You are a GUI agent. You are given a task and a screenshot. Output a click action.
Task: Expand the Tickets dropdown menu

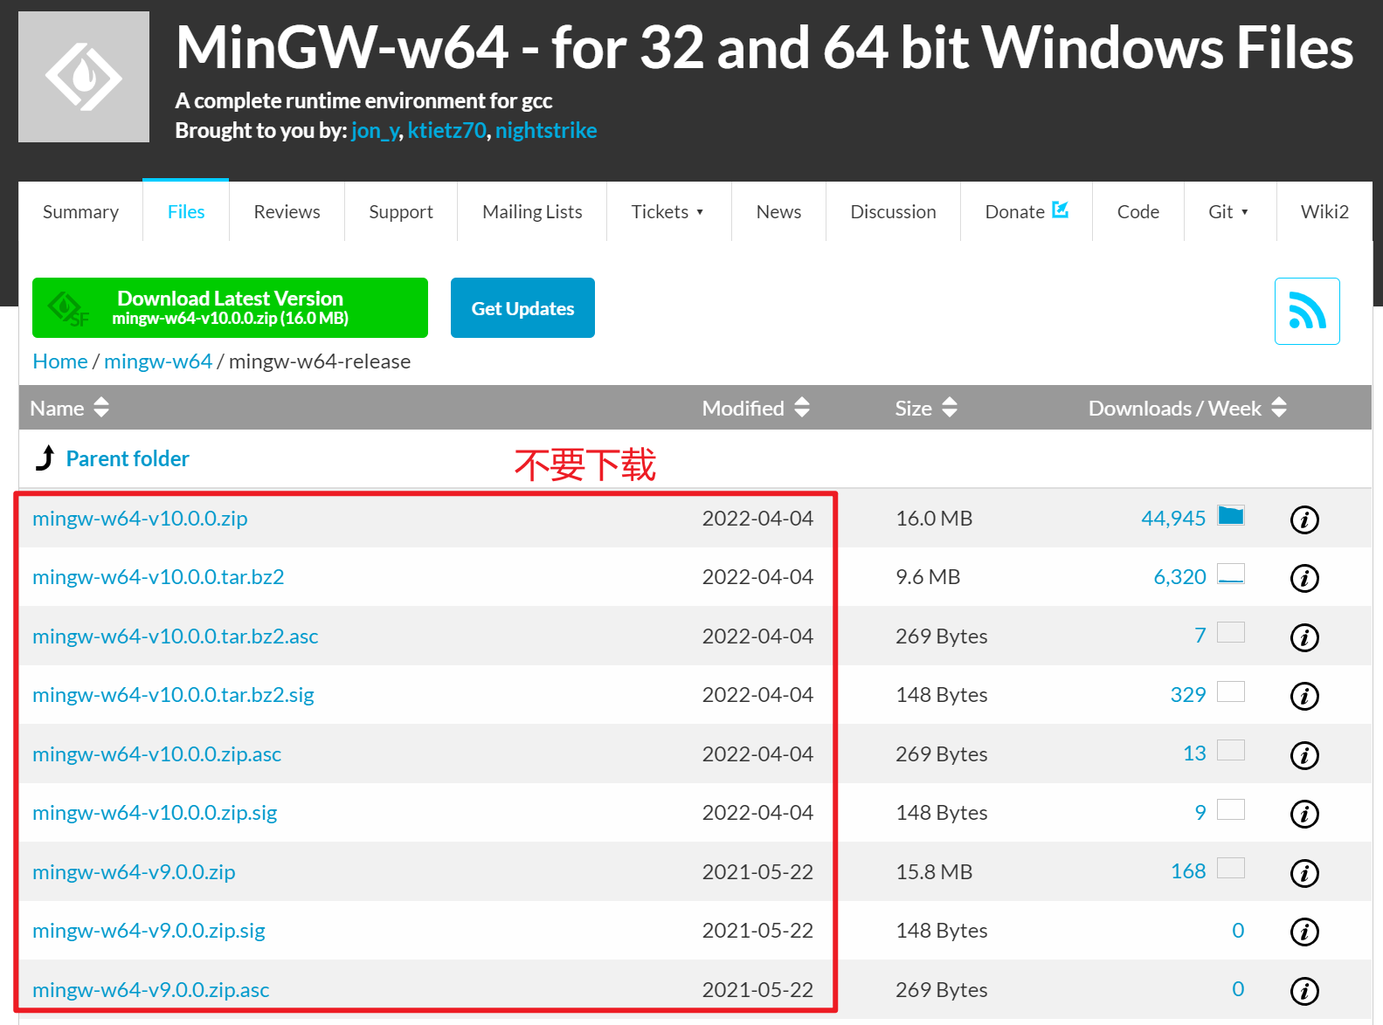point(668,211)
